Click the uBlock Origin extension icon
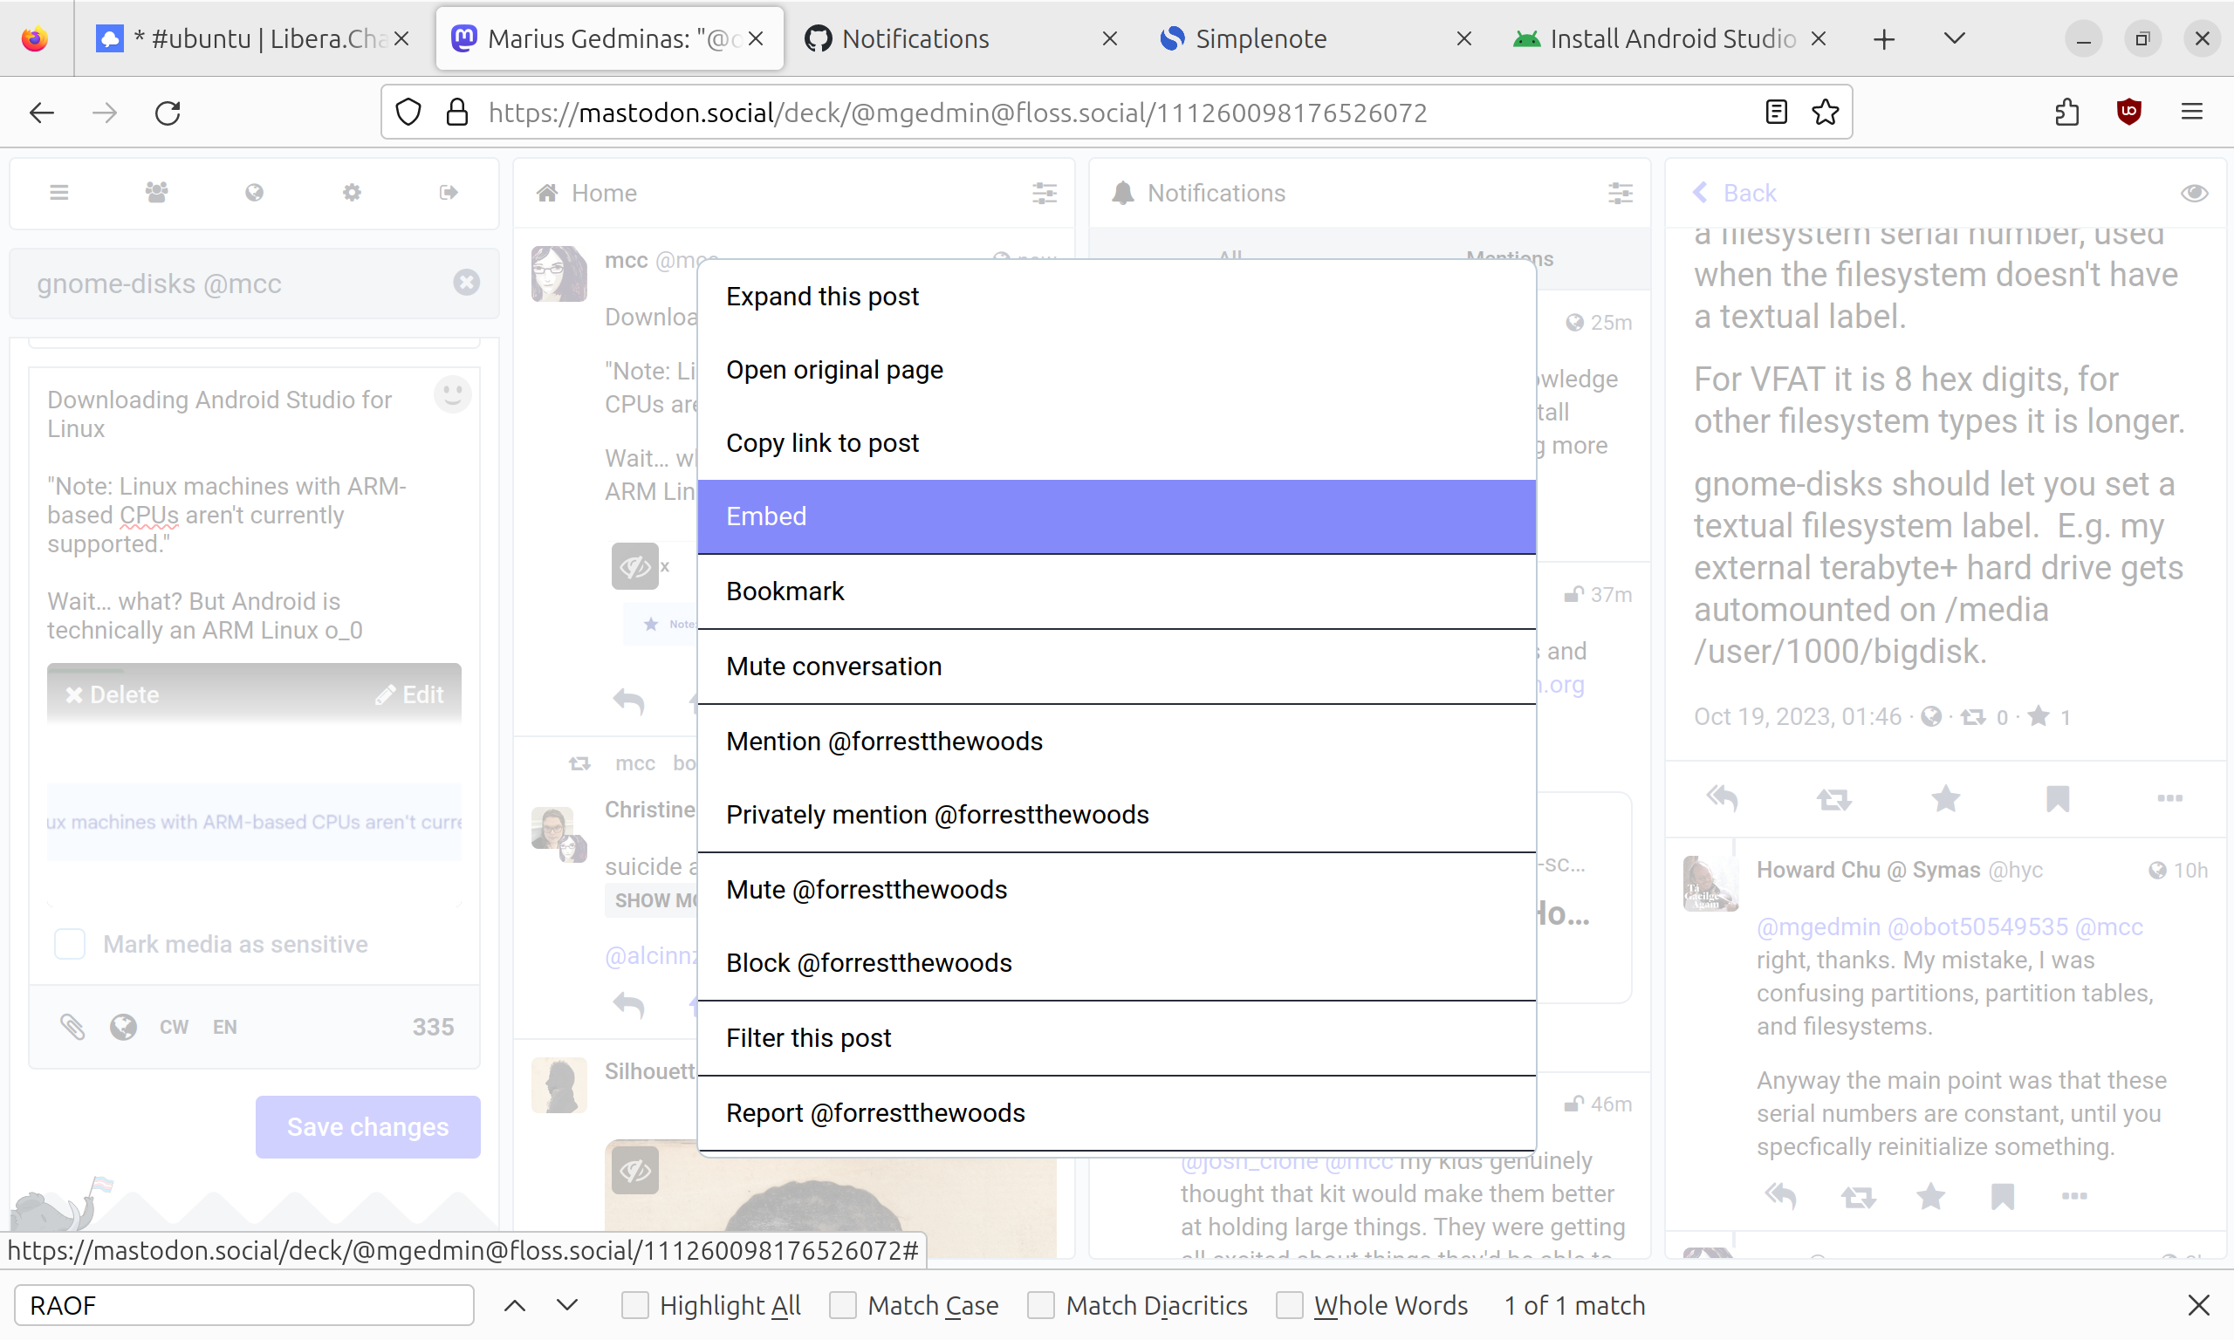The width and height of the screenshot is (2234, 1340). pyautogui.click(x=2128, y=112)
